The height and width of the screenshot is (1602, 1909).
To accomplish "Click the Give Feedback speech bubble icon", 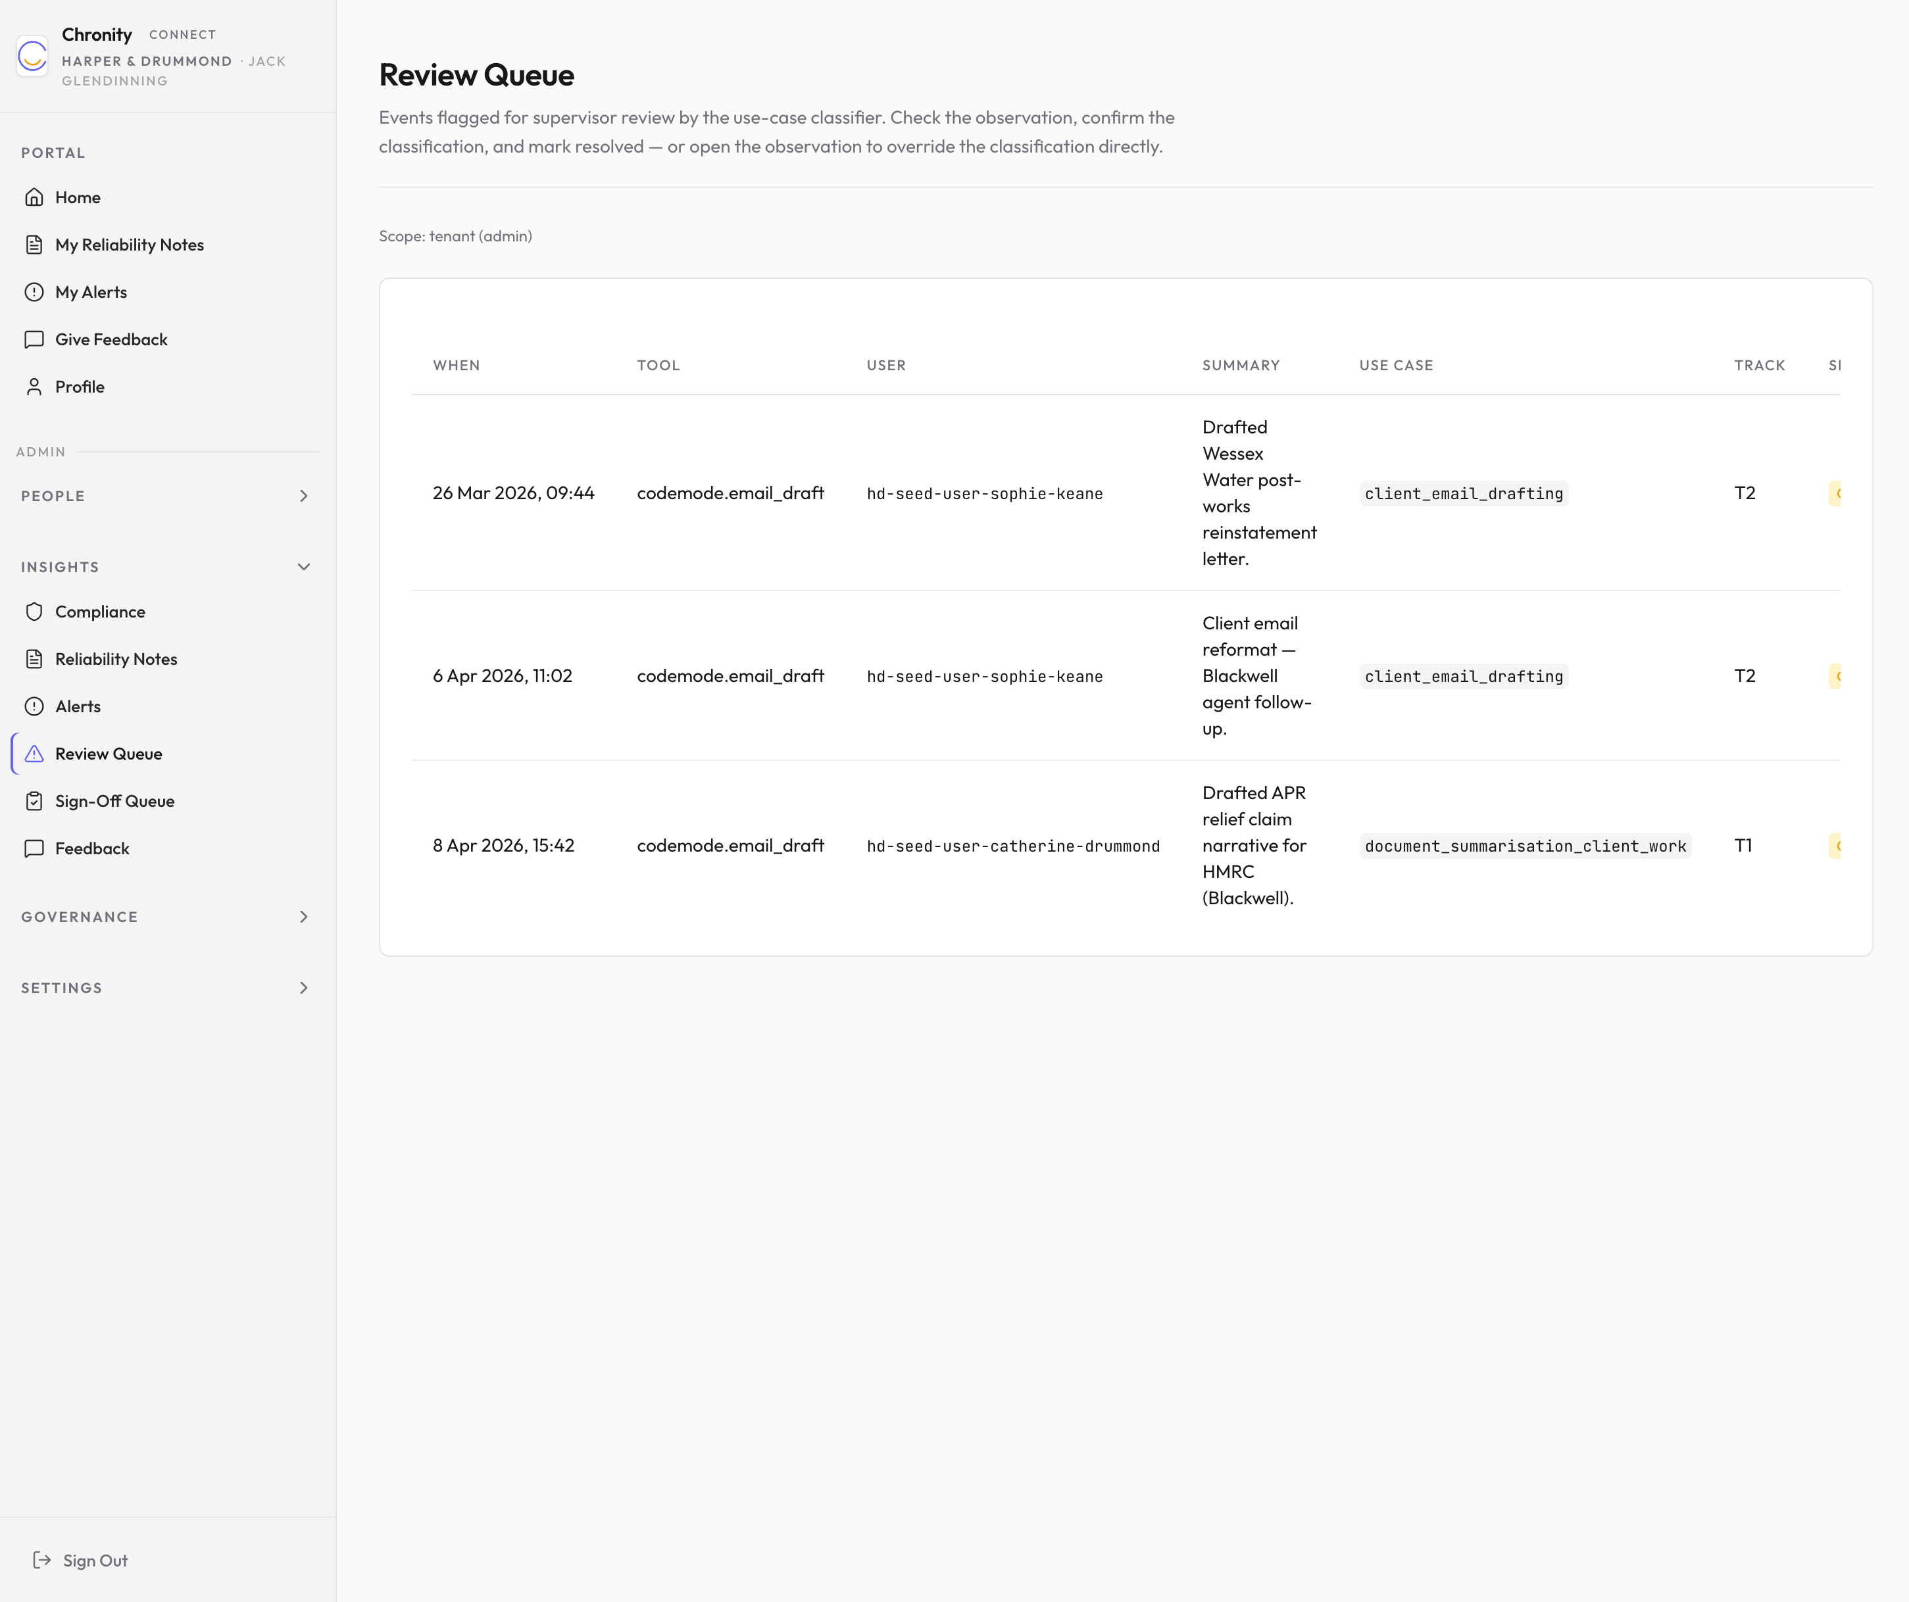I will click(x=35, y=339).
